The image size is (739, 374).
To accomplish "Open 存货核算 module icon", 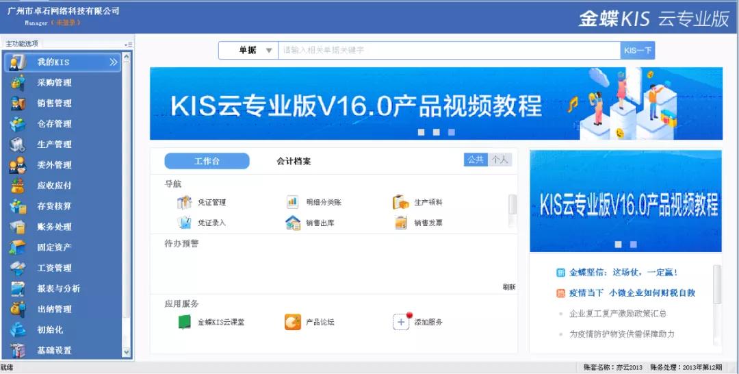I will (18, 206).
